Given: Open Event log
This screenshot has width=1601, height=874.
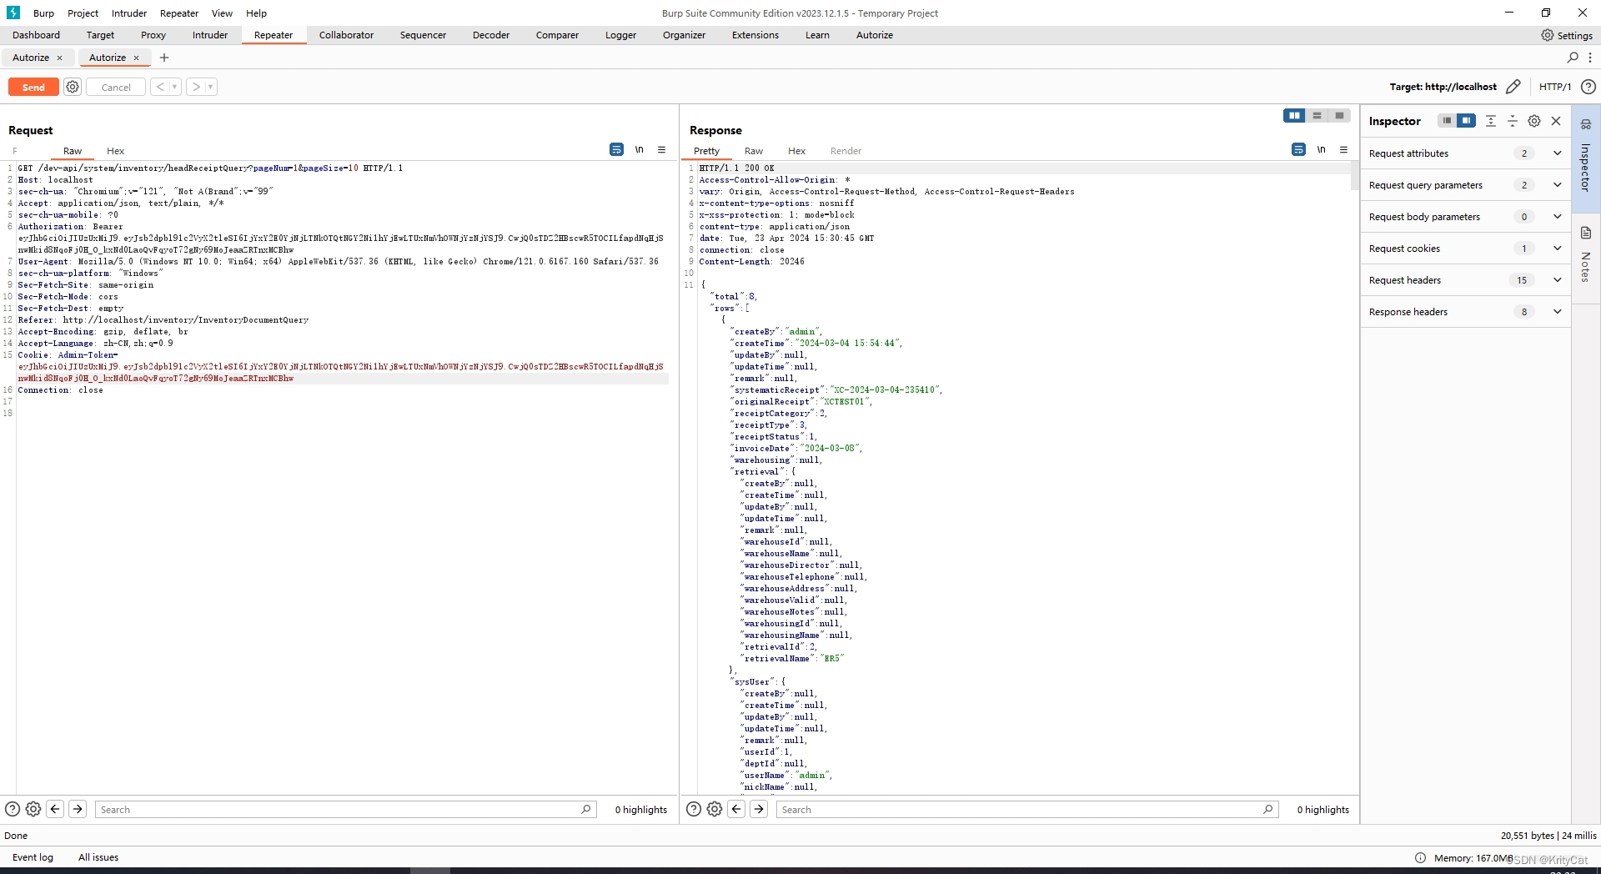Looking at the screenshot, I should 33,857.
